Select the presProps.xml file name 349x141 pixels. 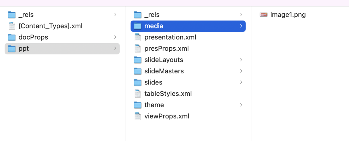coord(167,48)
